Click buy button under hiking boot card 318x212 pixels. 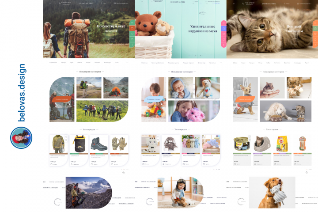[x=94, y=164]
